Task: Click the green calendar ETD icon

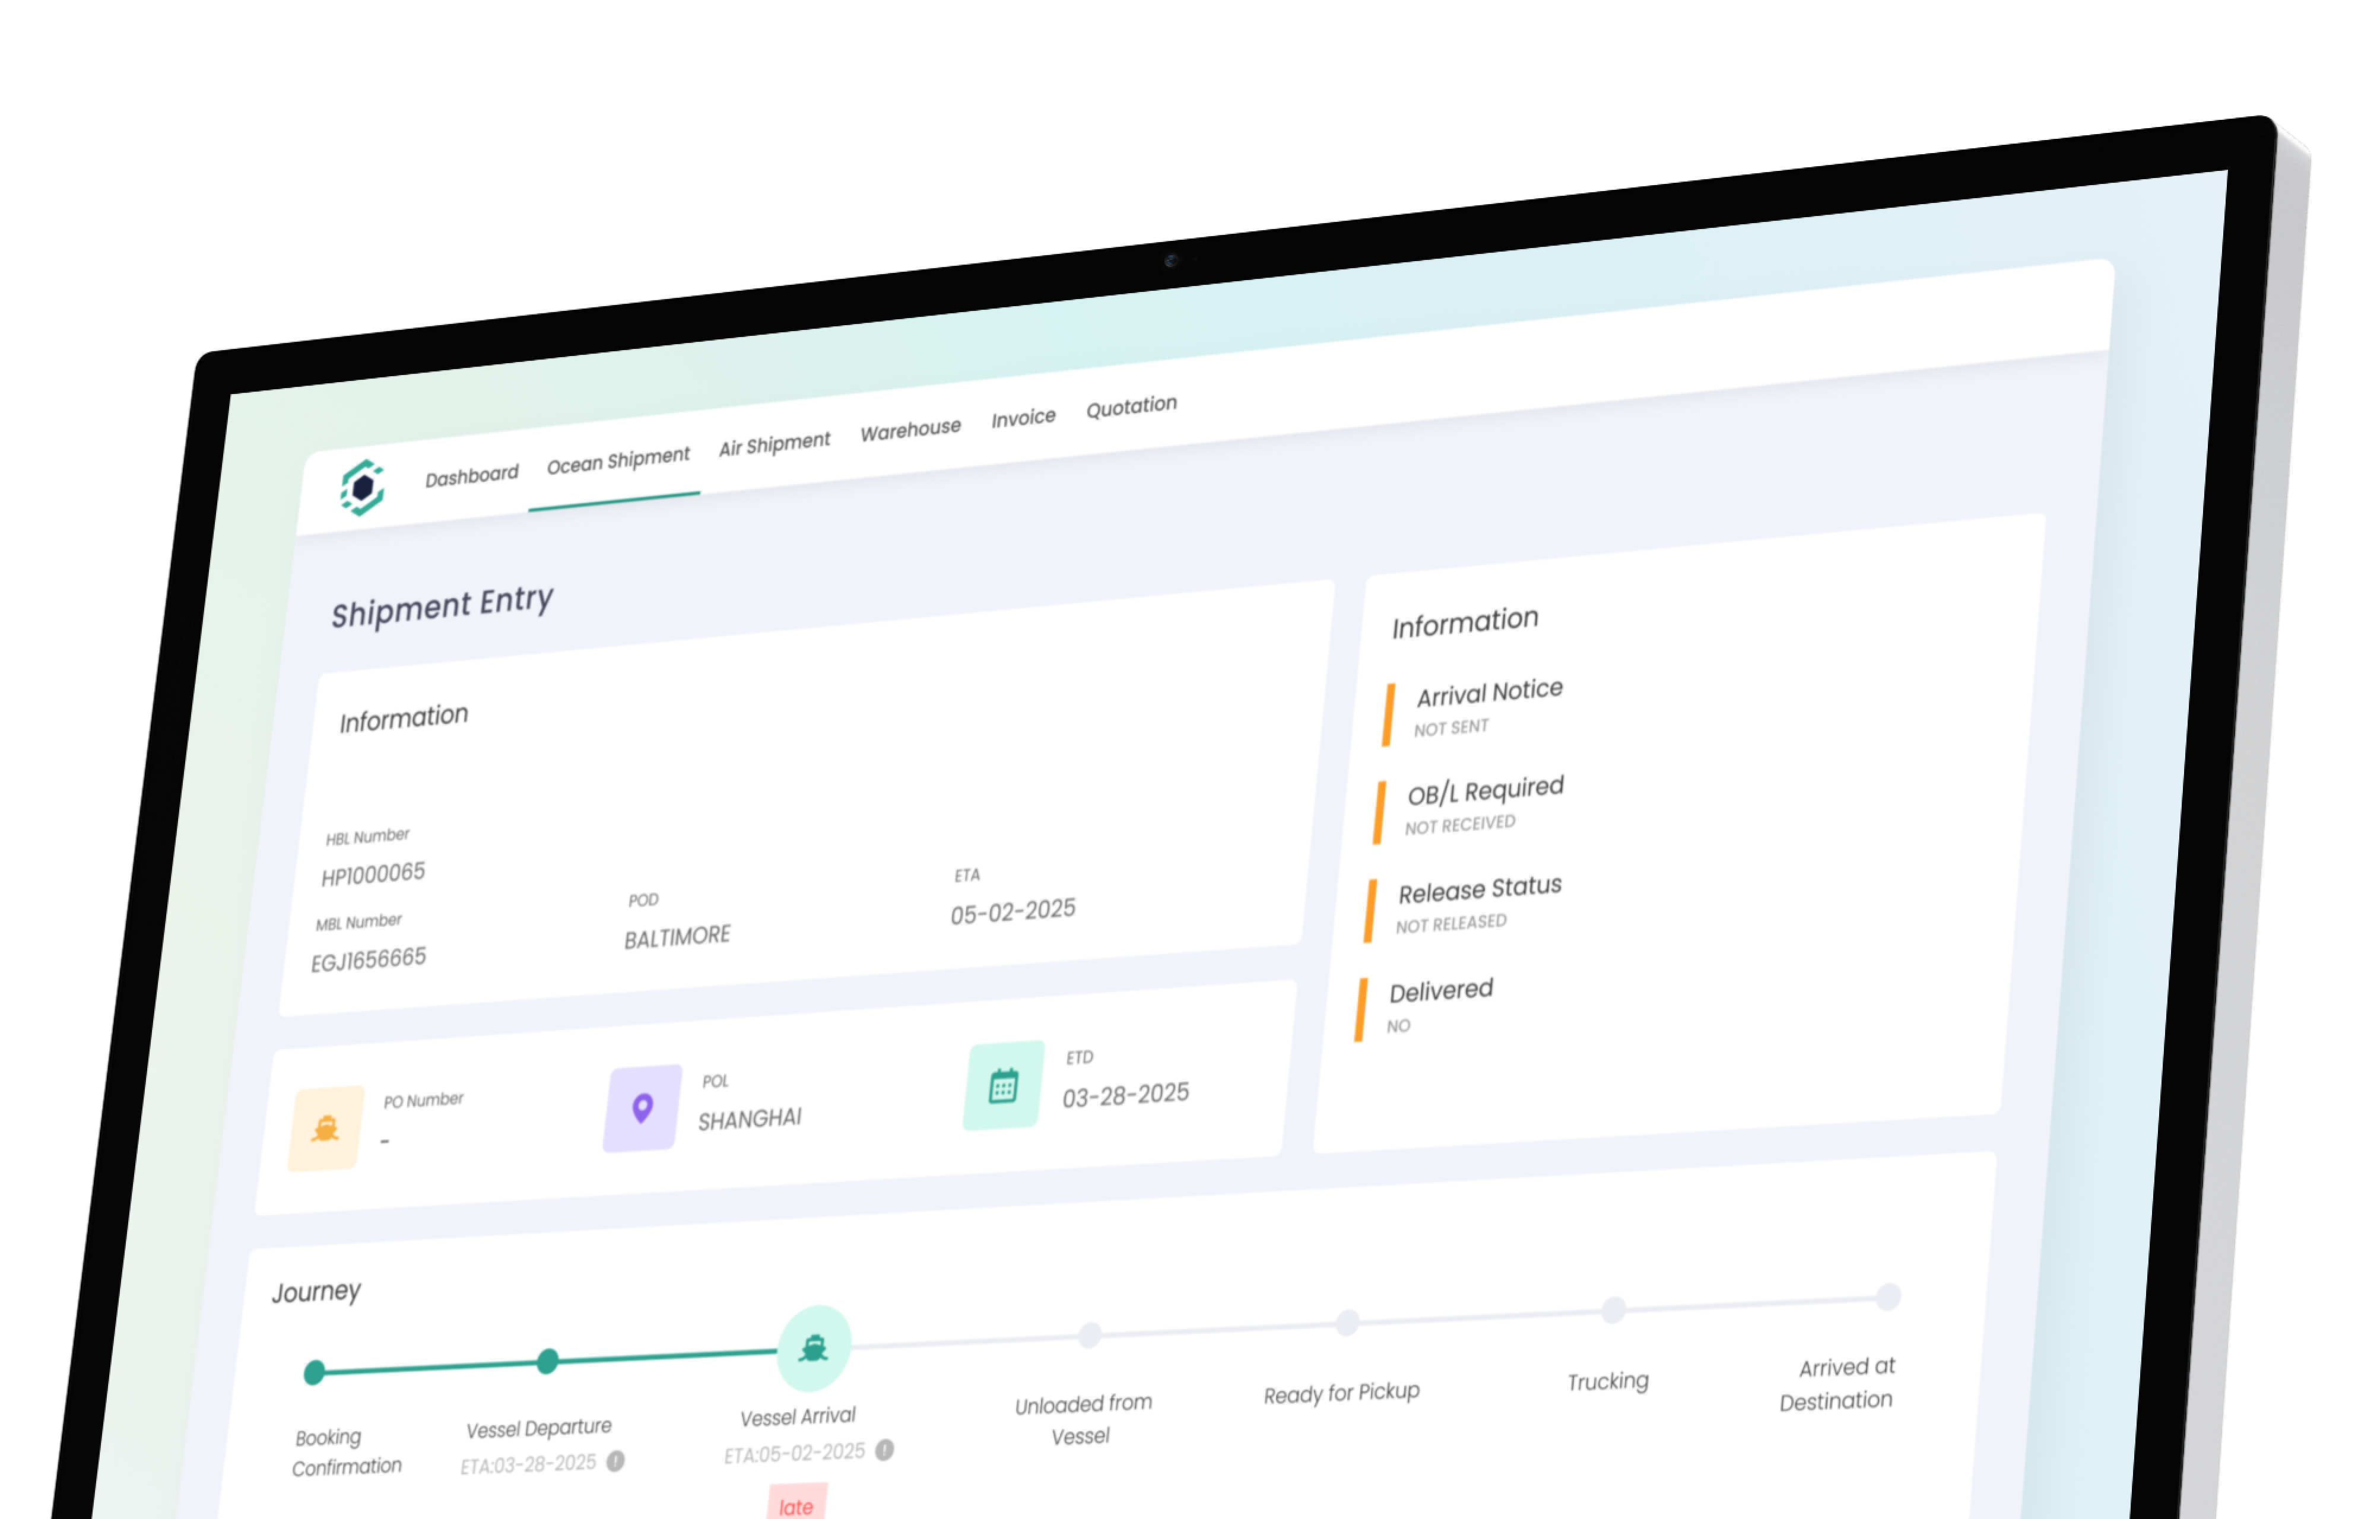Action: tap(1003, 1085)
